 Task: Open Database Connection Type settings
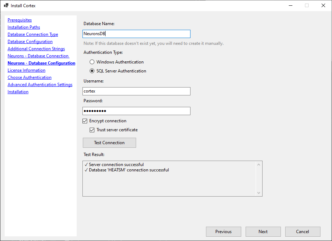(x=32, y=34)
